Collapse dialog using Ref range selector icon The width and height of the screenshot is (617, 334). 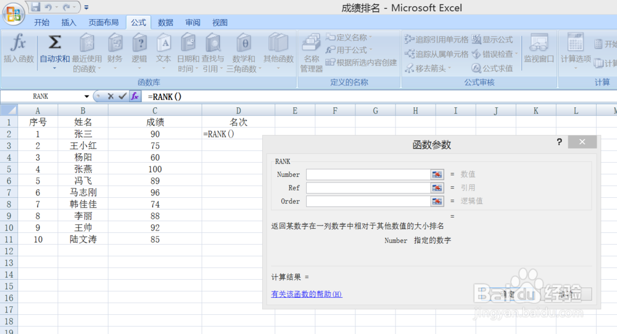pyautogui.click(x=437, y=188)
